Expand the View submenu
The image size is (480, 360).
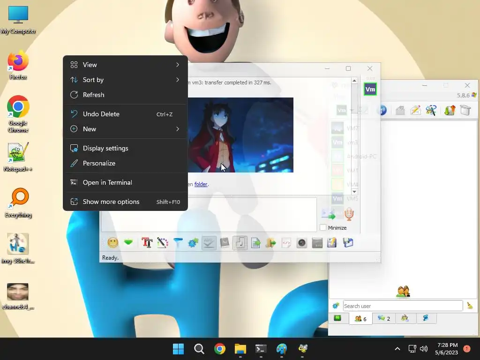[125, 65]
